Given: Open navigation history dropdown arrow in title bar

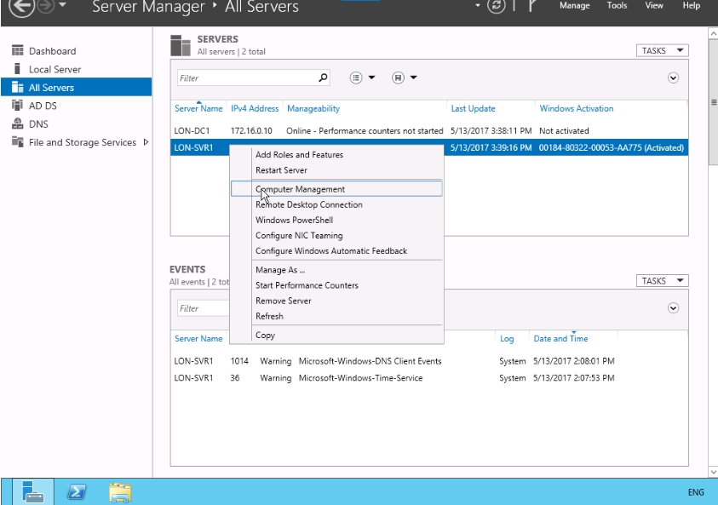Looking at the screenshot, I should click(x=63, y=5).
